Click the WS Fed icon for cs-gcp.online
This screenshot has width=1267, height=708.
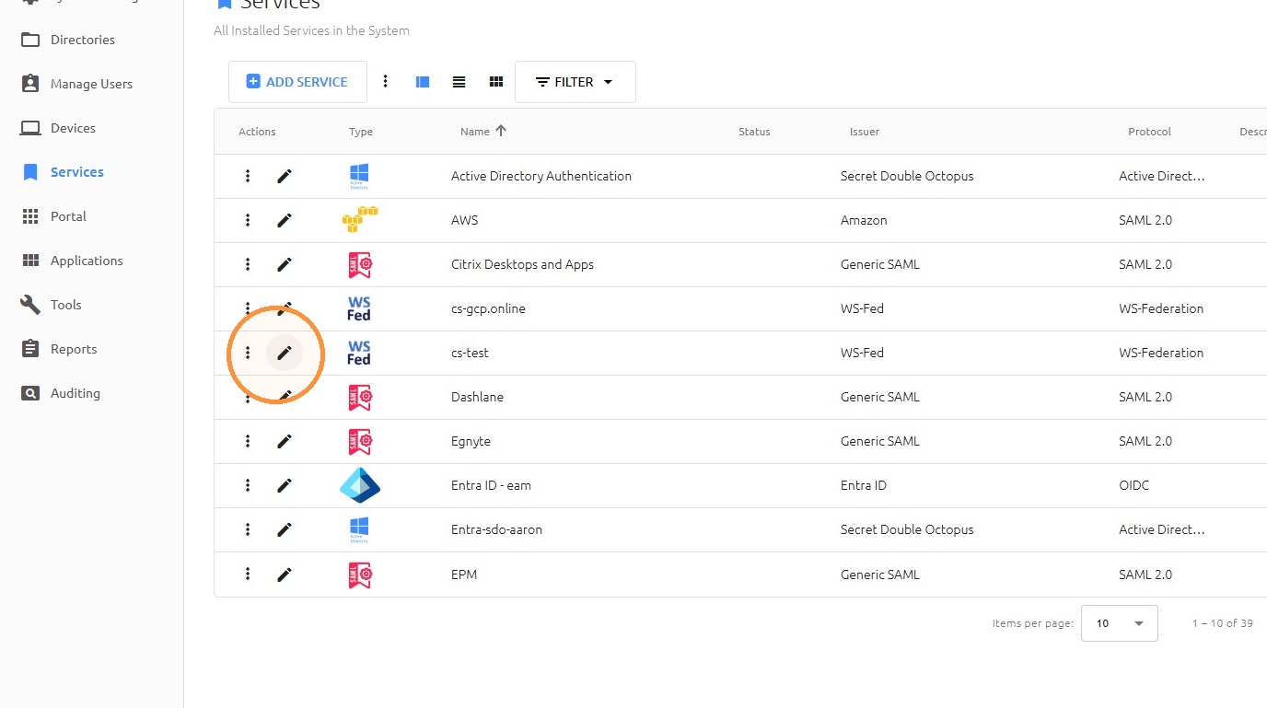359,308
